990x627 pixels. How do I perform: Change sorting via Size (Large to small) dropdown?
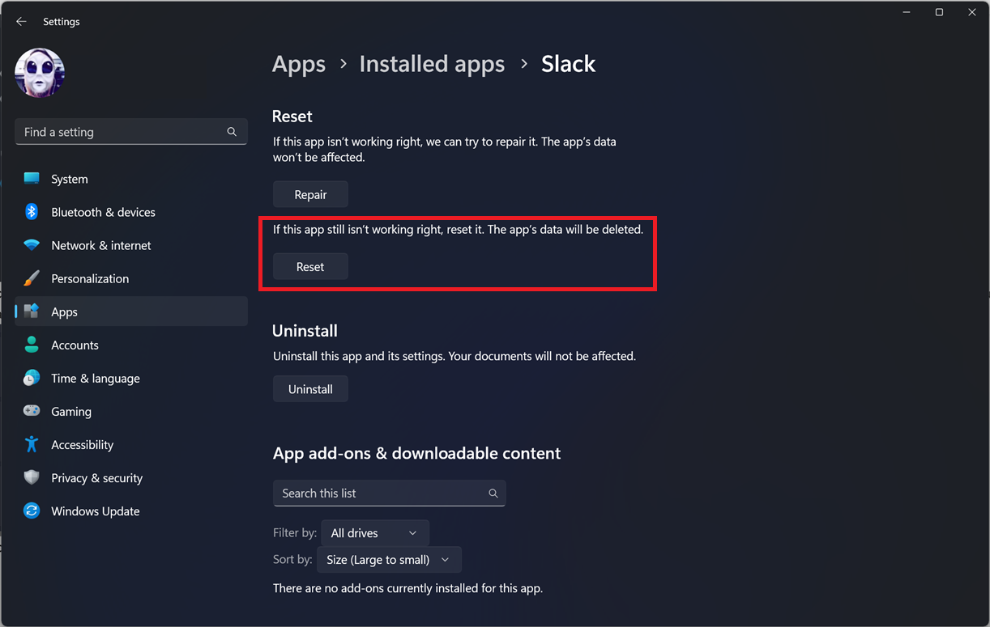point(389,559)
